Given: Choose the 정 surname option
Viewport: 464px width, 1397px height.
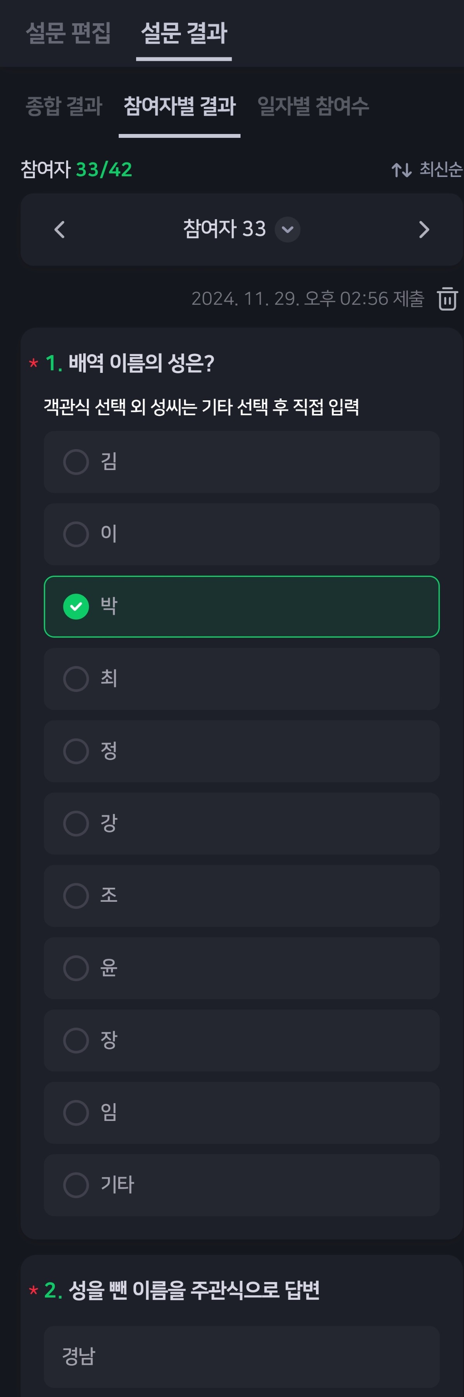Looking at the screenshot, I should [242, 751].
